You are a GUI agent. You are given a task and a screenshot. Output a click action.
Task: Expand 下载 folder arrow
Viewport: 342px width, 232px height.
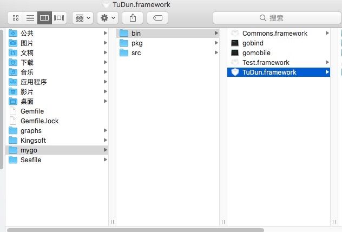(106, 62)
